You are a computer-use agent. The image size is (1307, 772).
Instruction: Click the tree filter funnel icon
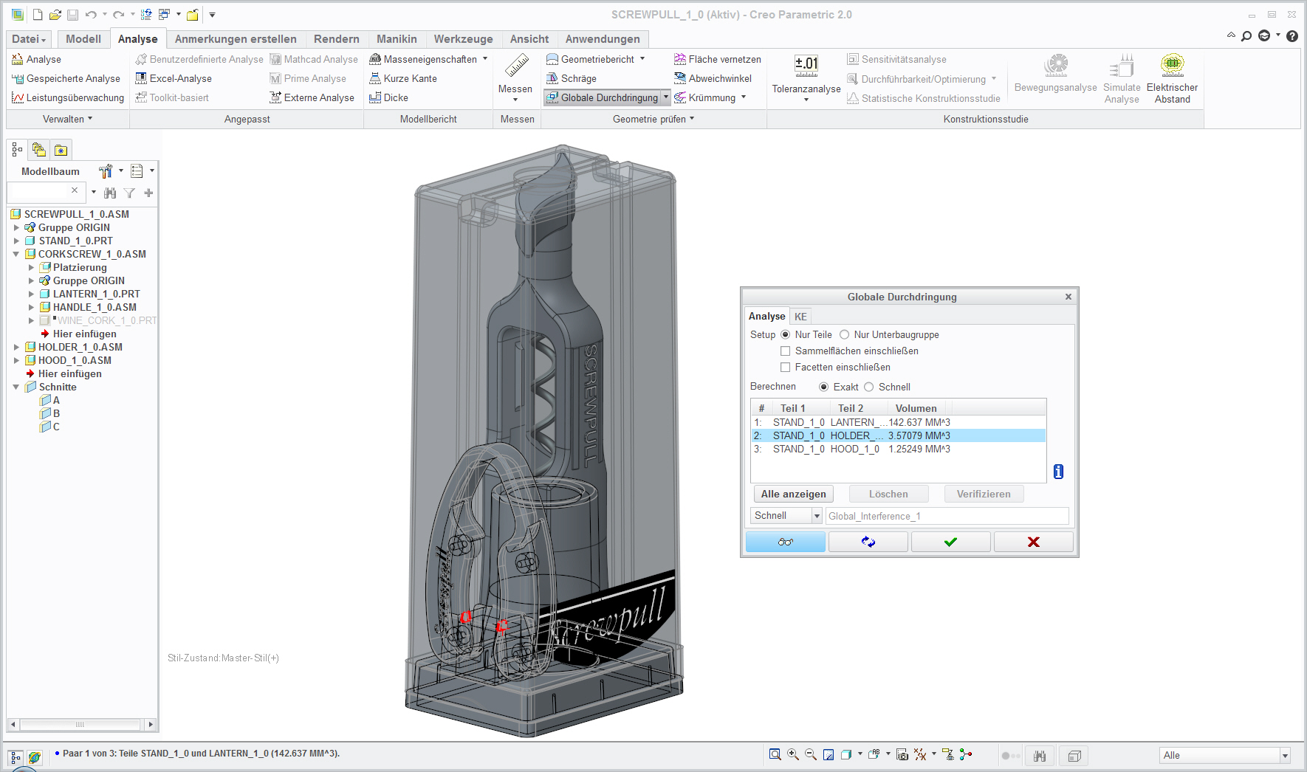(x=129, y=193)
